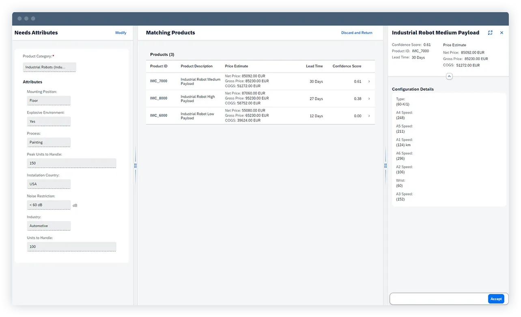Focus the message box beside Accept

click(438, 298)
